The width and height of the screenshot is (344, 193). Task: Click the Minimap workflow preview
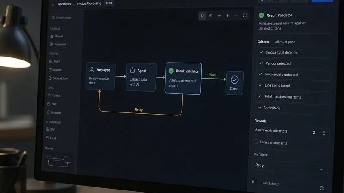58,161
